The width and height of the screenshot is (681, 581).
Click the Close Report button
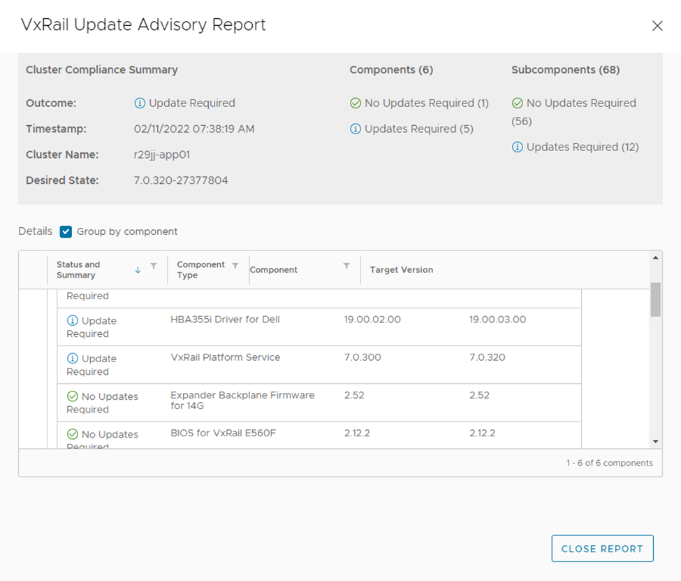point(602,548)
